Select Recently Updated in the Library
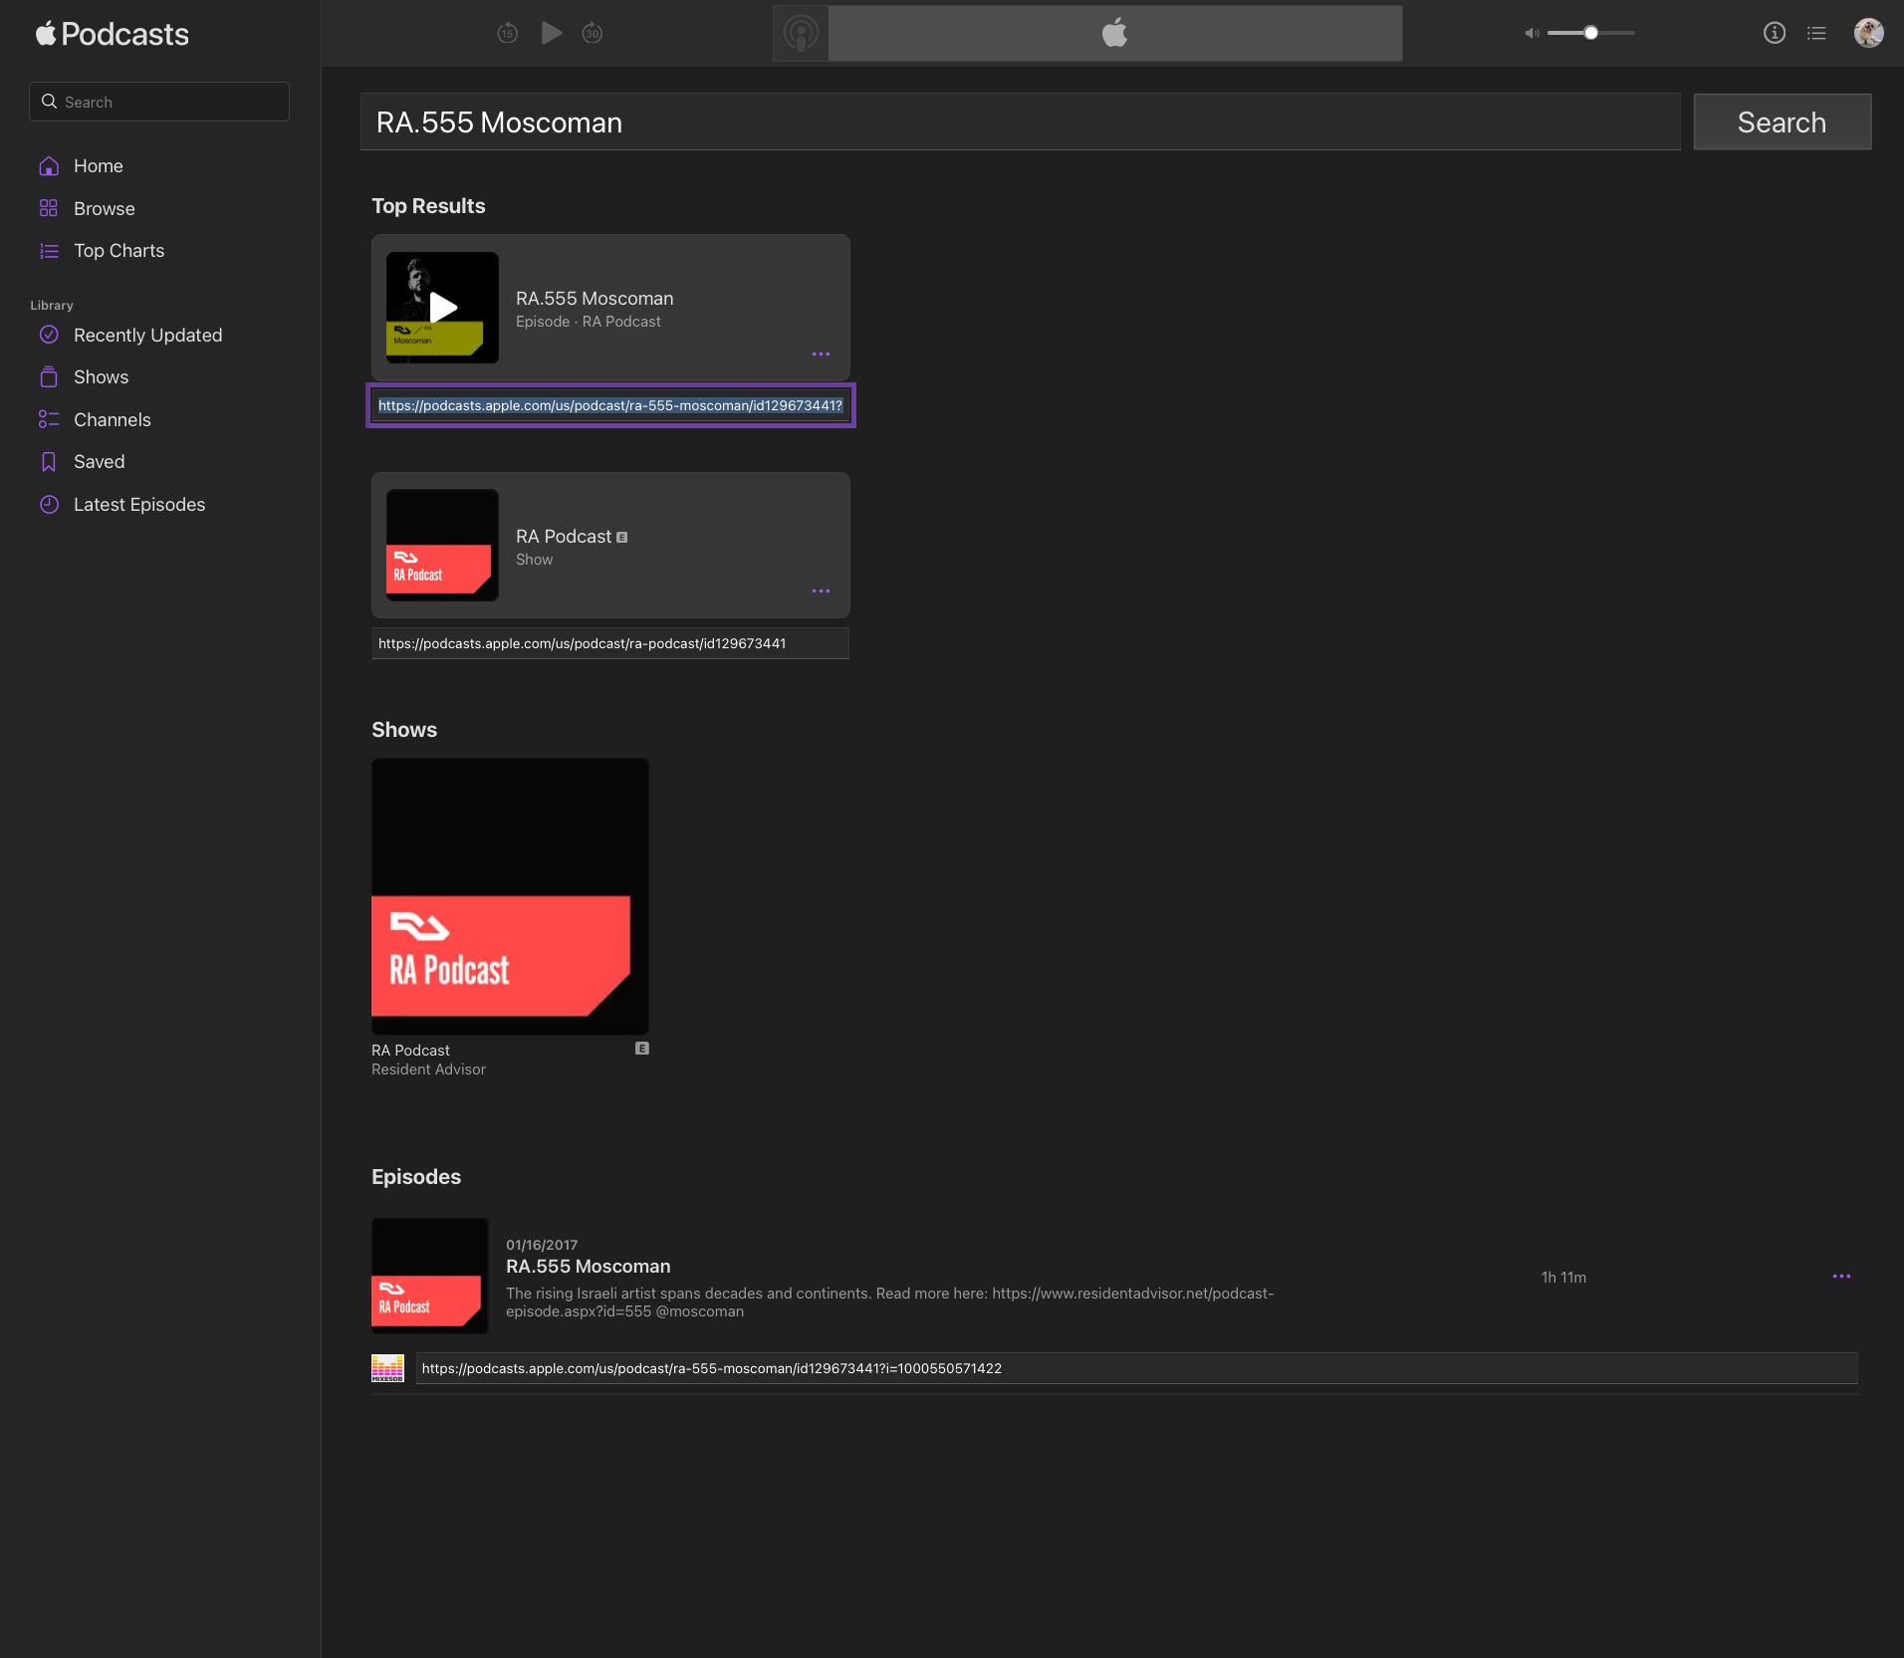Screen dimensions: 1904x1658 click(x=147, y=336)
